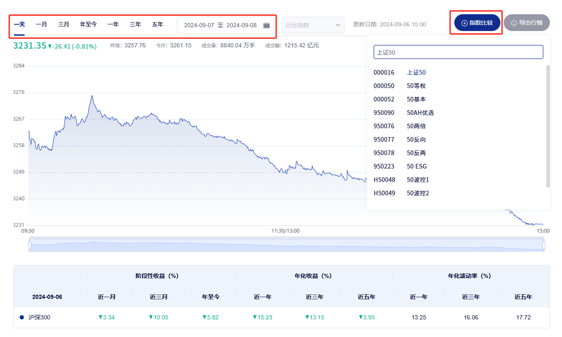Click the 指数比较 button
This screenshot has width=562, height=337.
coord(477,23)
